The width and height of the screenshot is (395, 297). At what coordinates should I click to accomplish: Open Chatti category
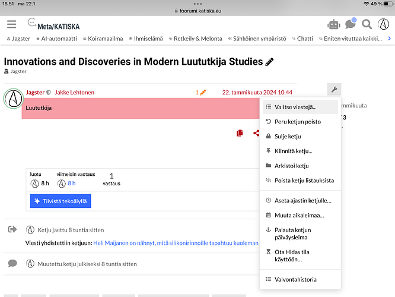(x=302, y=39)
